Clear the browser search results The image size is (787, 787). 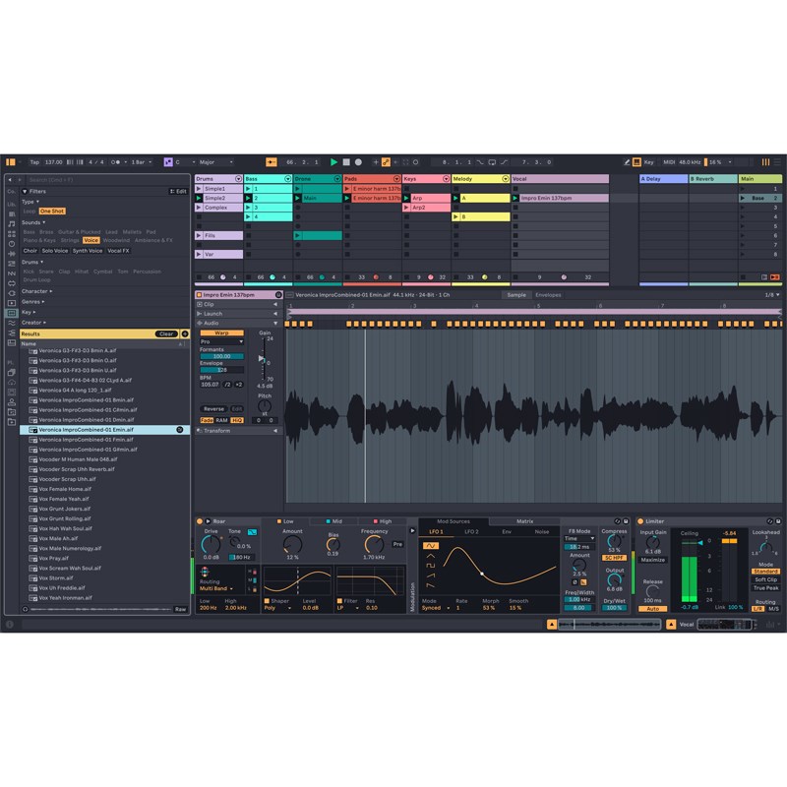click(x=165, y=333)
